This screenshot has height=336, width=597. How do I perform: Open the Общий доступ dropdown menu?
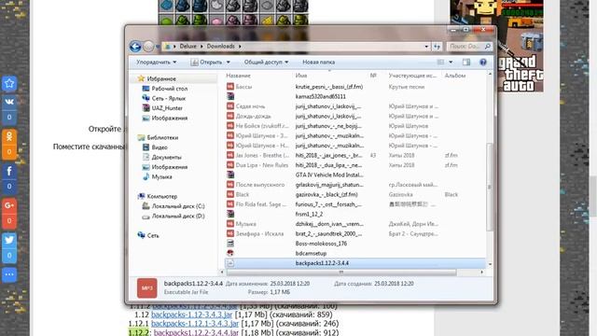pos(266,63)
